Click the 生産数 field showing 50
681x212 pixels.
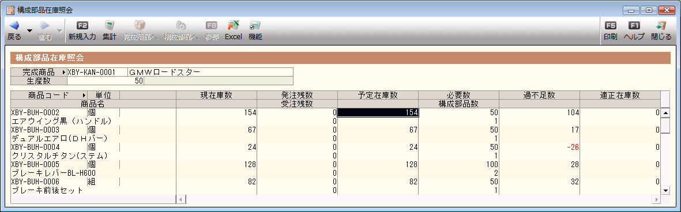tap(106, 81)
